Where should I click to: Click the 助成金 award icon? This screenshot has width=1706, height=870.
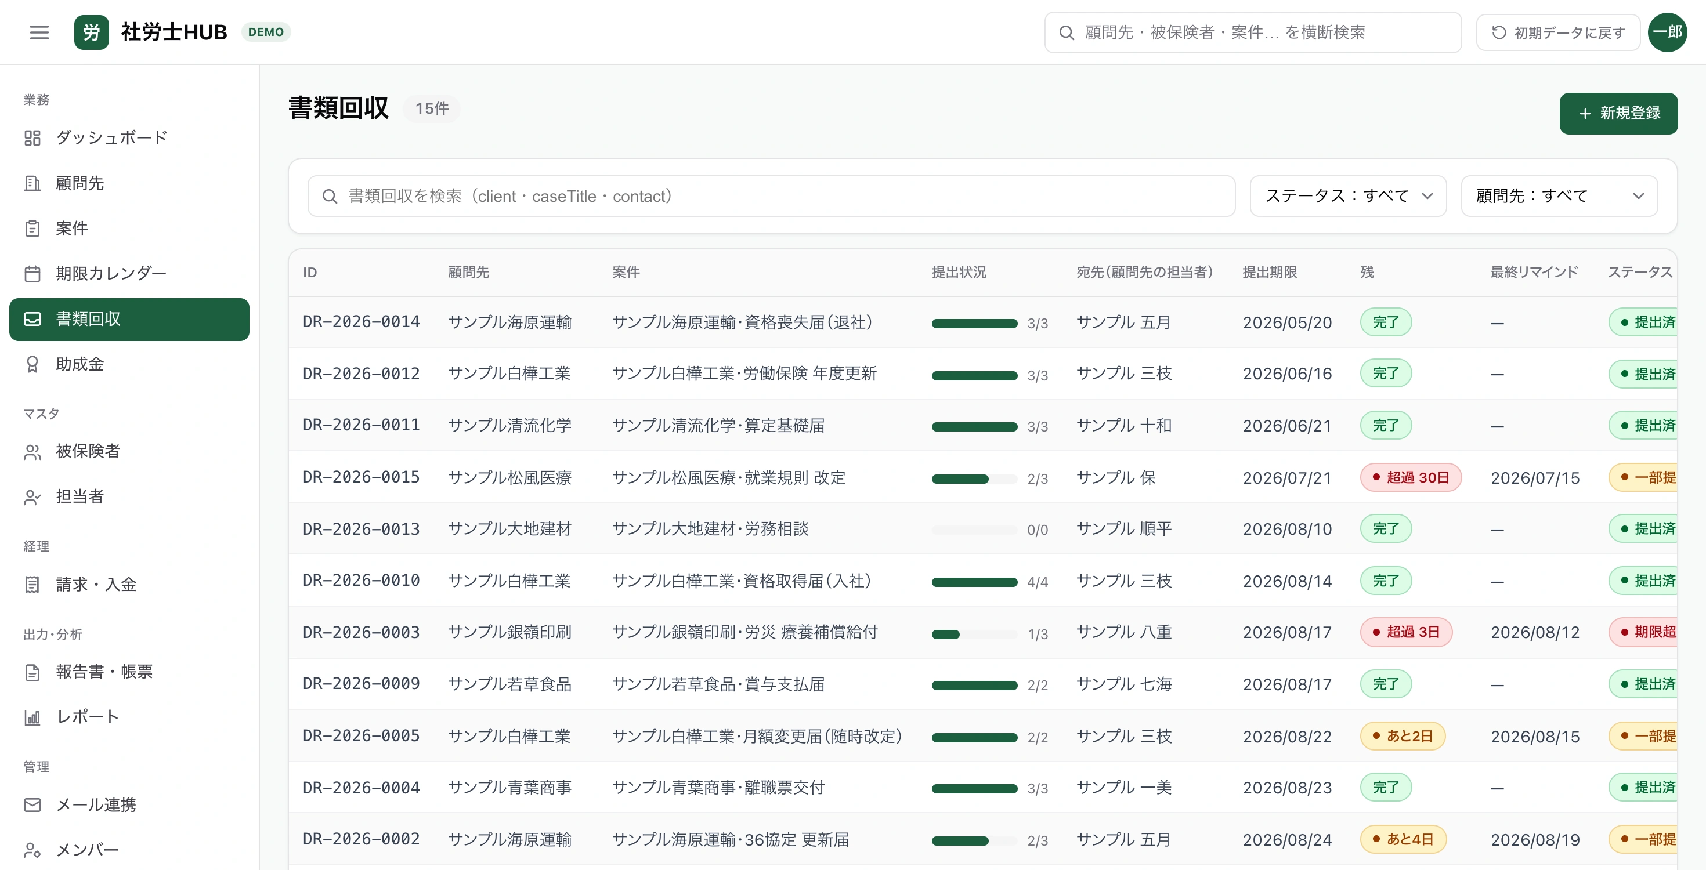tap(32, 364)
